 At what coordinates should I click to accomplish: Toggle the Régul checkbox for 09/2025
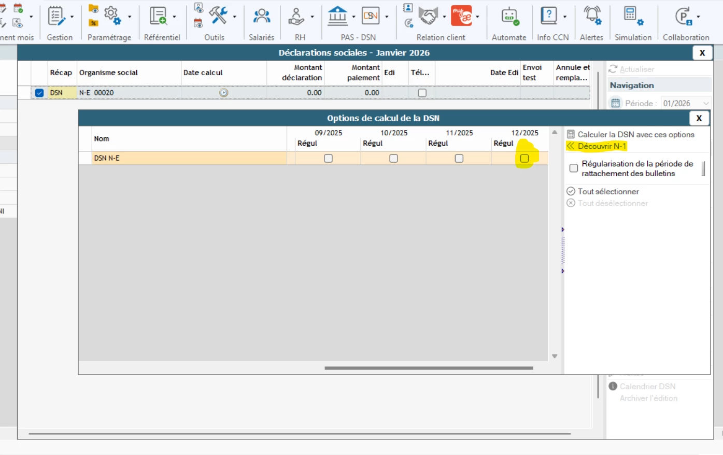pyautogui.click(x=328, y=158)
